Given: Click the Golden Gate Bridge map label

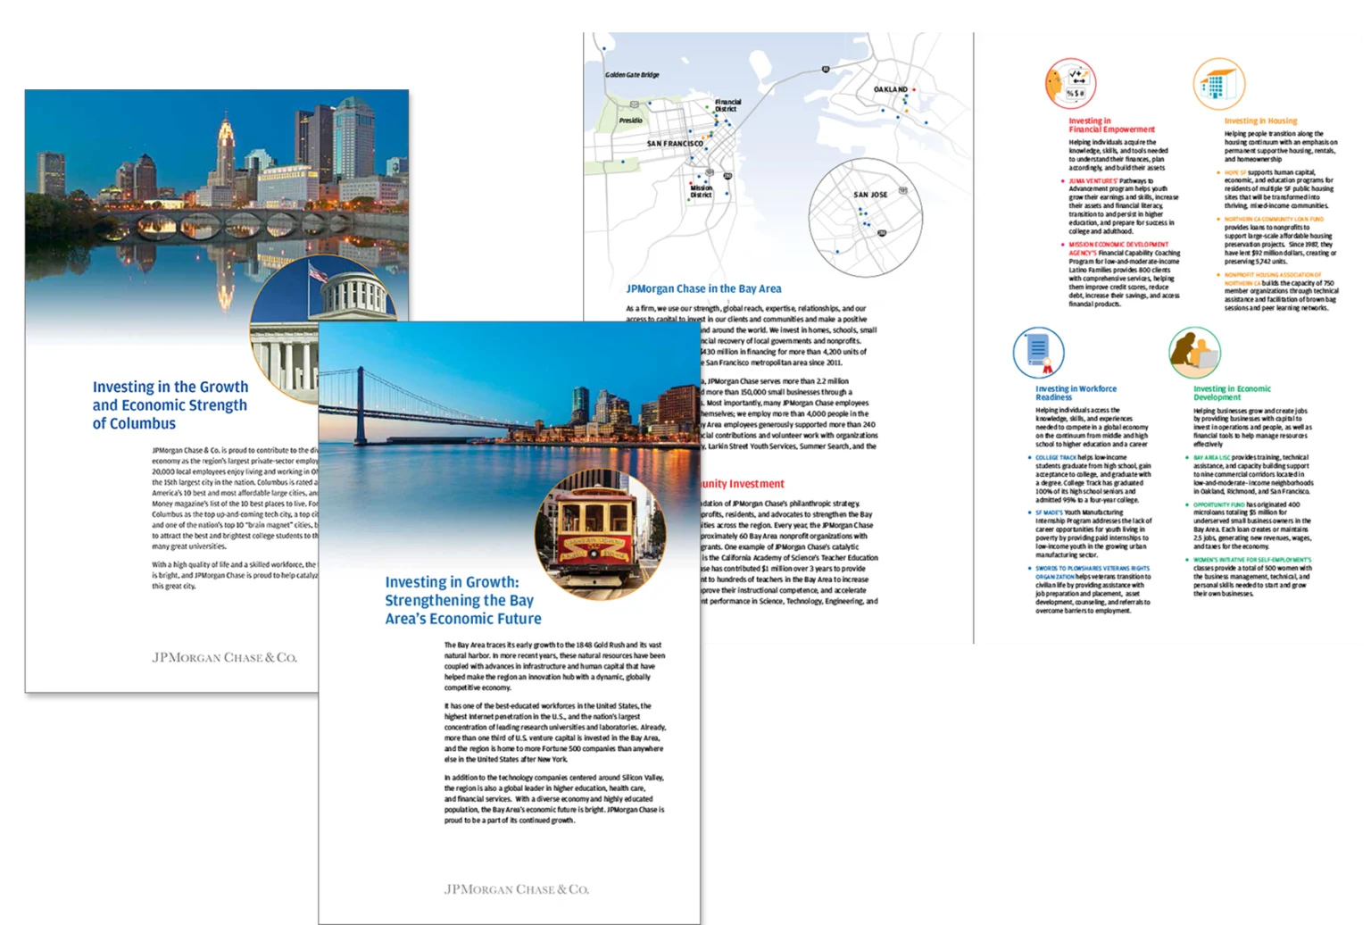Looking at the screenshot, I should pos(632,75).
